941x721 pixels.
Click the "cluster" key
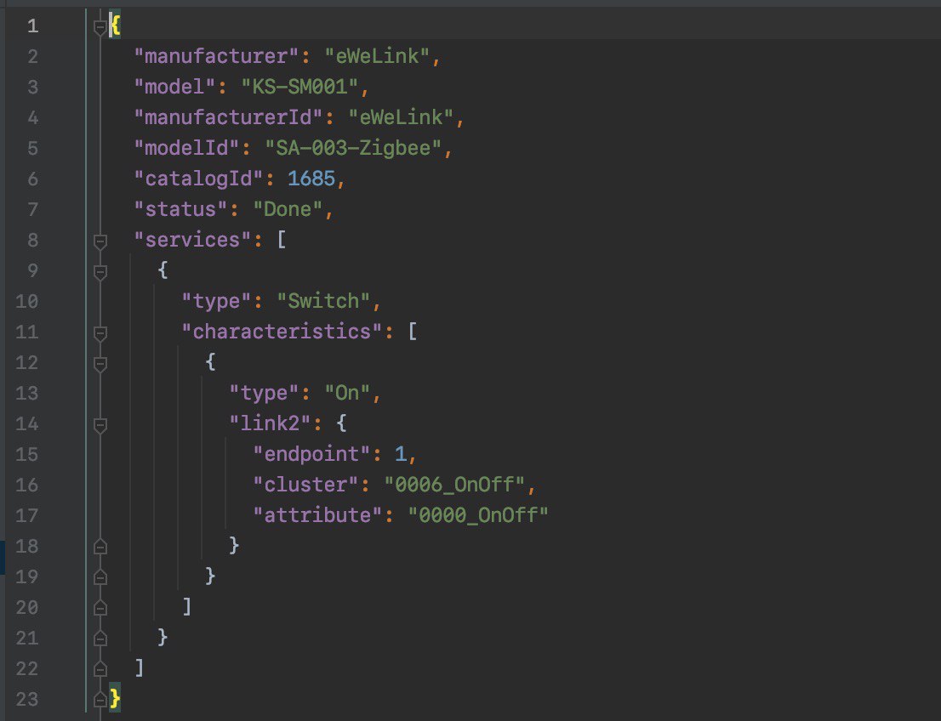305,484
